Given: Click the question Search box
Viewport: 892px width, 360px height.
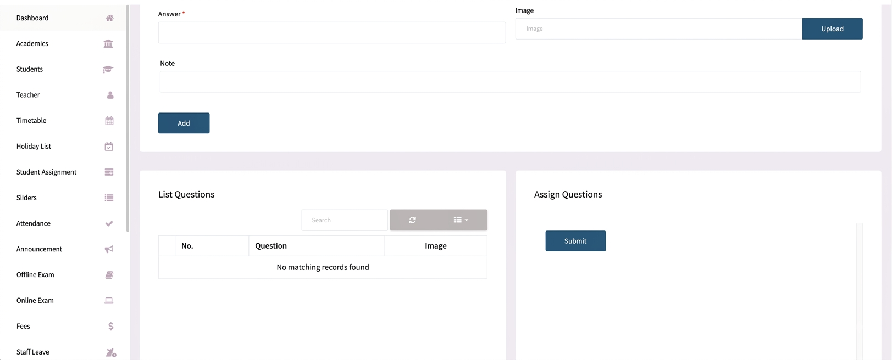Looking at the screenshot, I should pyautogui.click(x=345, y=220).
